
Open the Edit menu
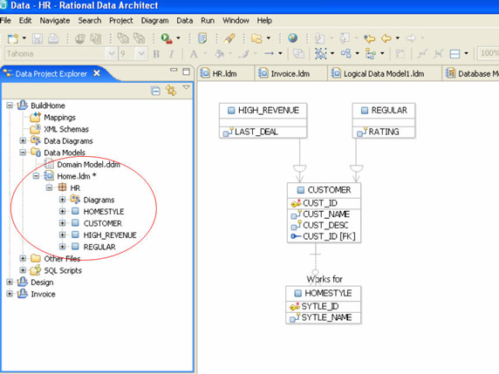[x=25, y=21]
